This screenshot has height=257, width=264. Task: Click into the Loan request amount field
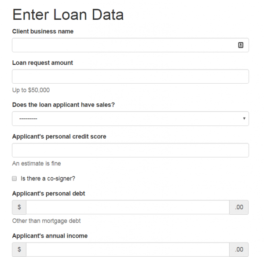pos(130,77)
